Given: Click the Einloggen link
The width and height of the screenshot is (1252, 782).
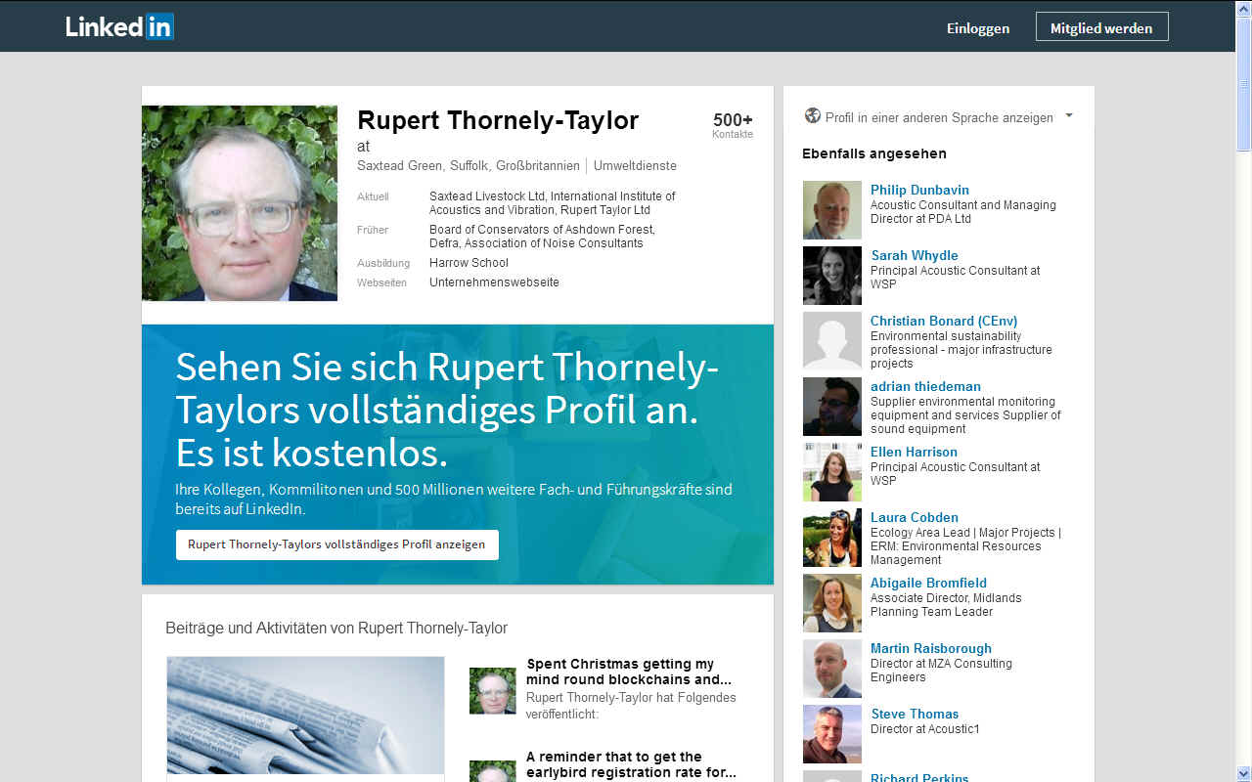Looking at the screenshot, I should pos(978,28).
